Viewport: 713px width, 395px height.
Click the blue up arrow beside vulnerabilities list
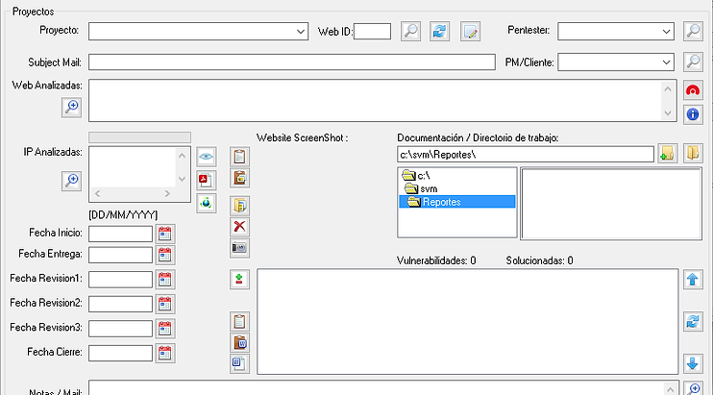693,279
